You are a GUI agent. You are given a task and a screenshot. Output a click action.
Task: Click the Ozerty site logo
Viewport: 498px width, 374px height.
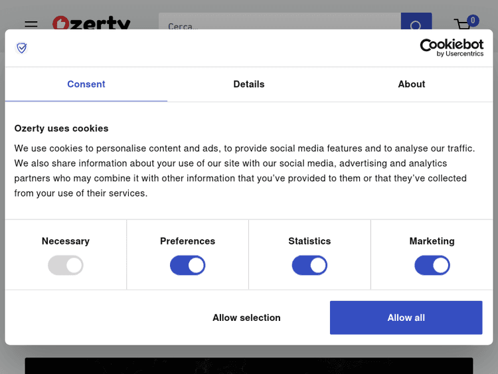point(92,23)
